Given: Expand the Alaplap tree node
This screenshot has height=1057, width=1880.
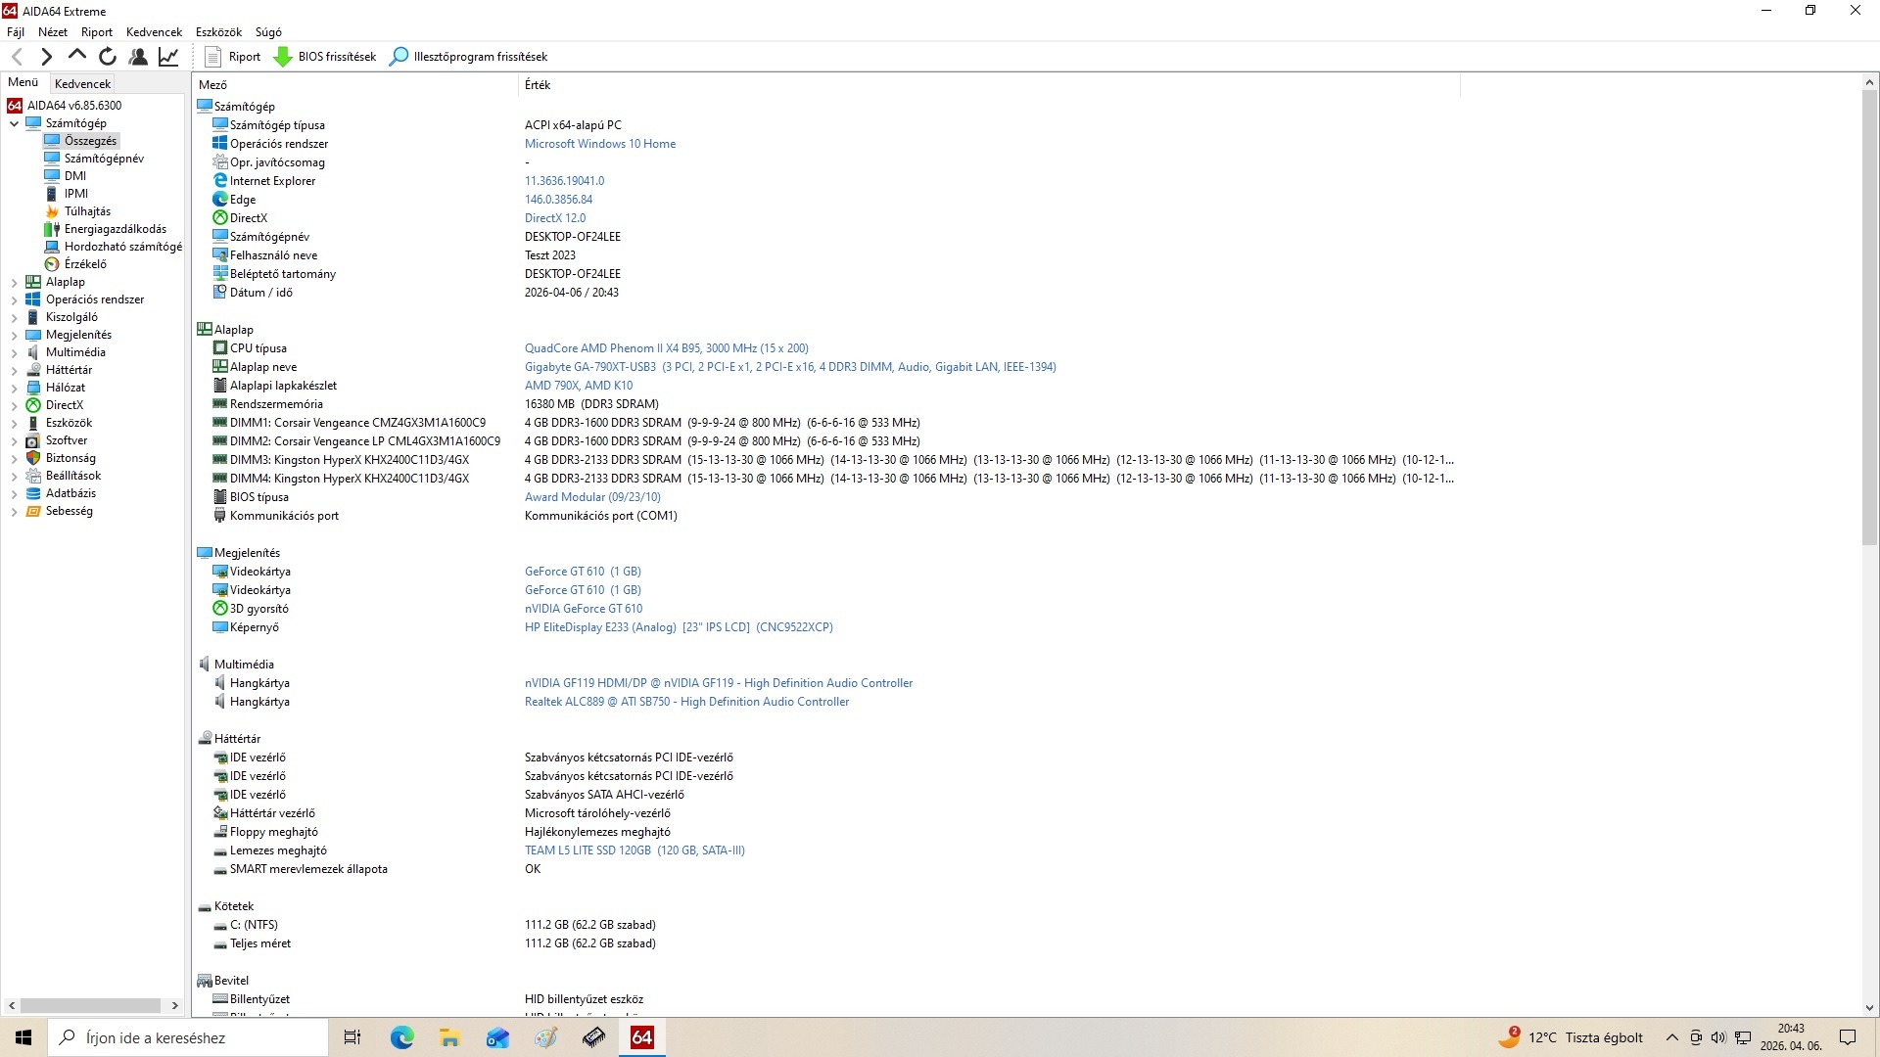Looking at the screenshot, I should click(x=15, y=282).
